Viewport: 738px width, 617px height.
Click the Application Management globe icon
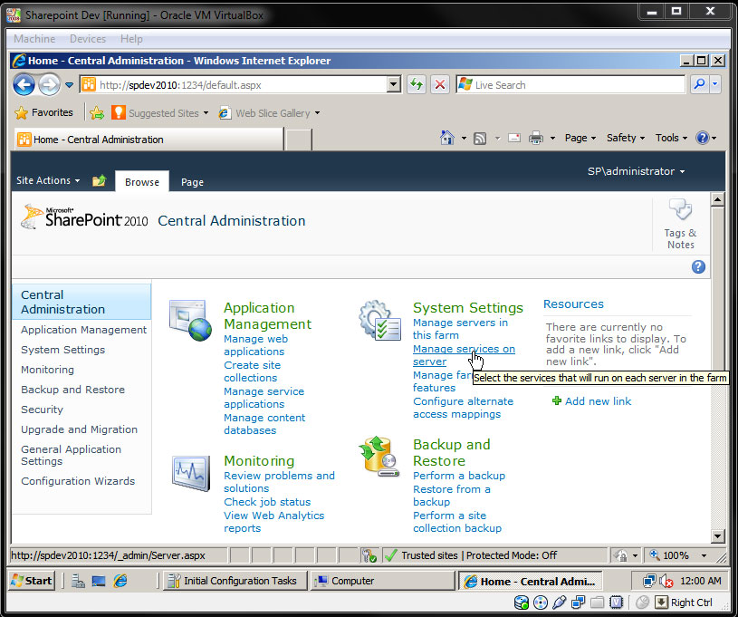(190, 320)
